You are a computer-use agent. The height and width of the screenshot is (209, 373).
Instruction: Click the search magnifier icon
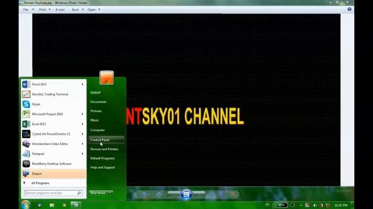(79, 193)
